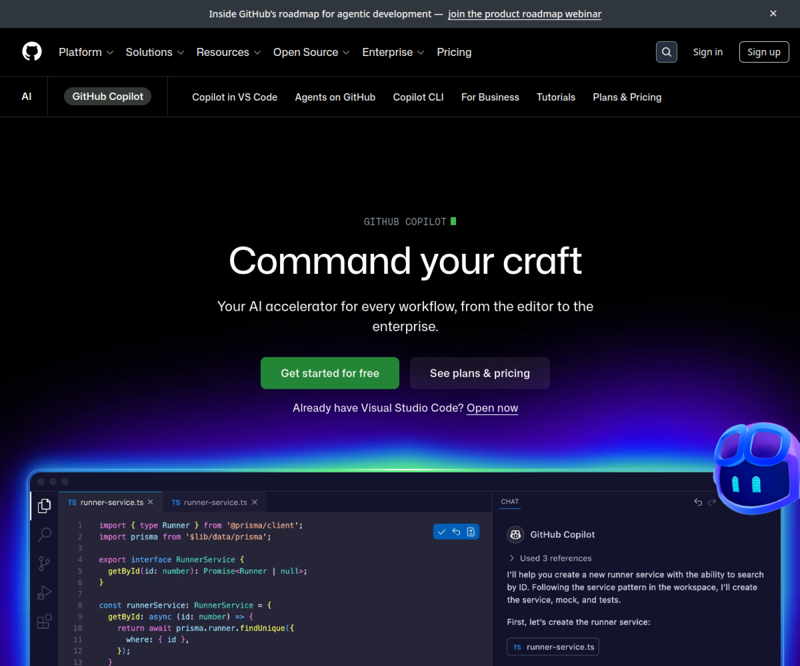This screenshot has width=800, height=666.
Task: Click the accept checkmark in code toolbar
Action: 441,532
